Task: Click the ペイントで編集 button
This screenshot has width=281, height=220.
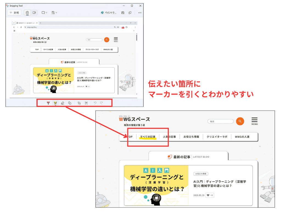Action: [109, 13]
